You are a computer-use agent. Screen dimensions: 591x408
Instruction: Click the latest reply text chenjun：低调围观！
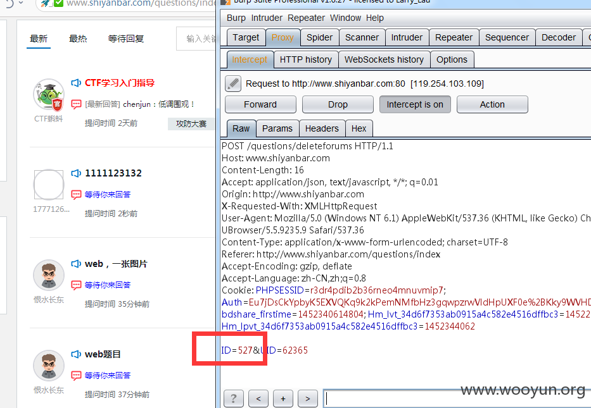[159, 104]
